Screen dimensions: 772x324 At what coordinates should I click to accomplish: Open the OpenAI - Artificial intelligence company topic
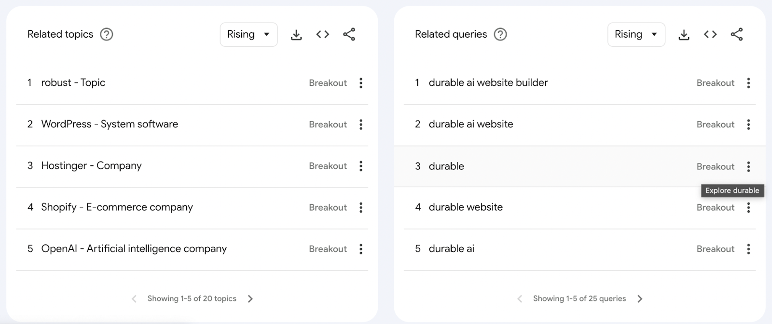(x=134, y=249)
